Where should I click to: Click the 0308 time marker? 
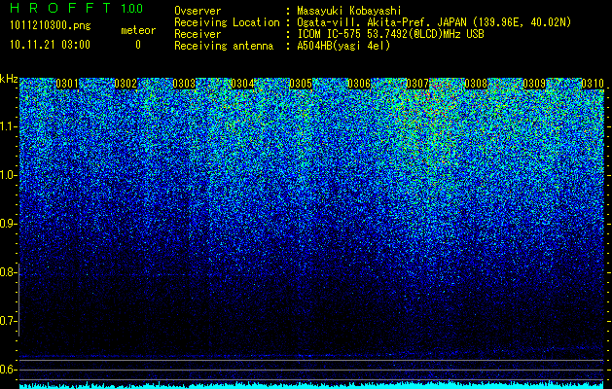[476, 84]
